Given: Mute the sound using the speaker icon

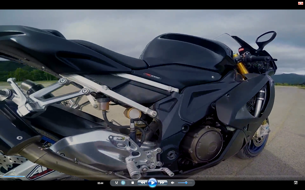Looking at the screenshot, I should tap(172, 183).
